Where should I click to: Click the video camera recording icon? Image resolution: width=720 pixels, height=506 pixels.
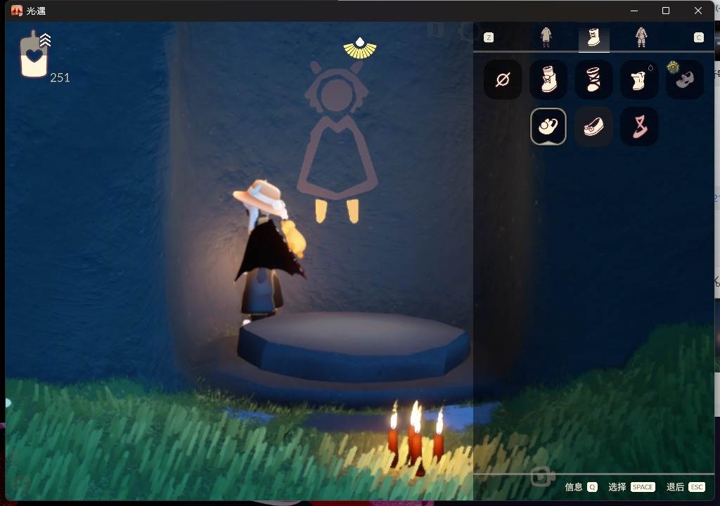543,476
